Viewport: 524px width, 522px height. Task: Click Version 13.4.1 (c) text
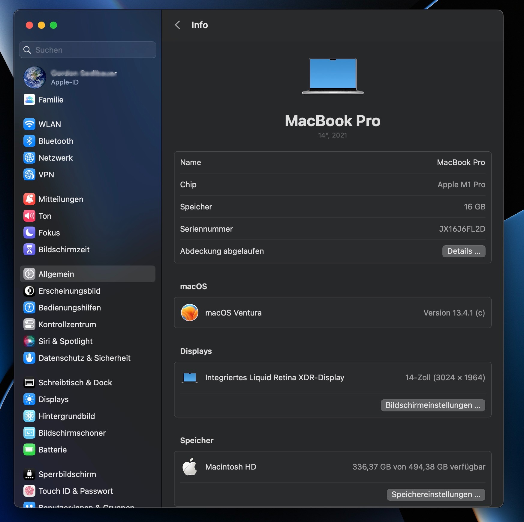pyautogui.click(x=454, y=313)
